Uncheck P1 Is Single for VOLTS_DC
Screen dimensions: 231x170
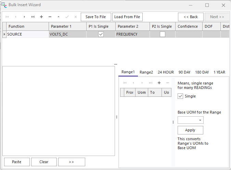(101, 34)
